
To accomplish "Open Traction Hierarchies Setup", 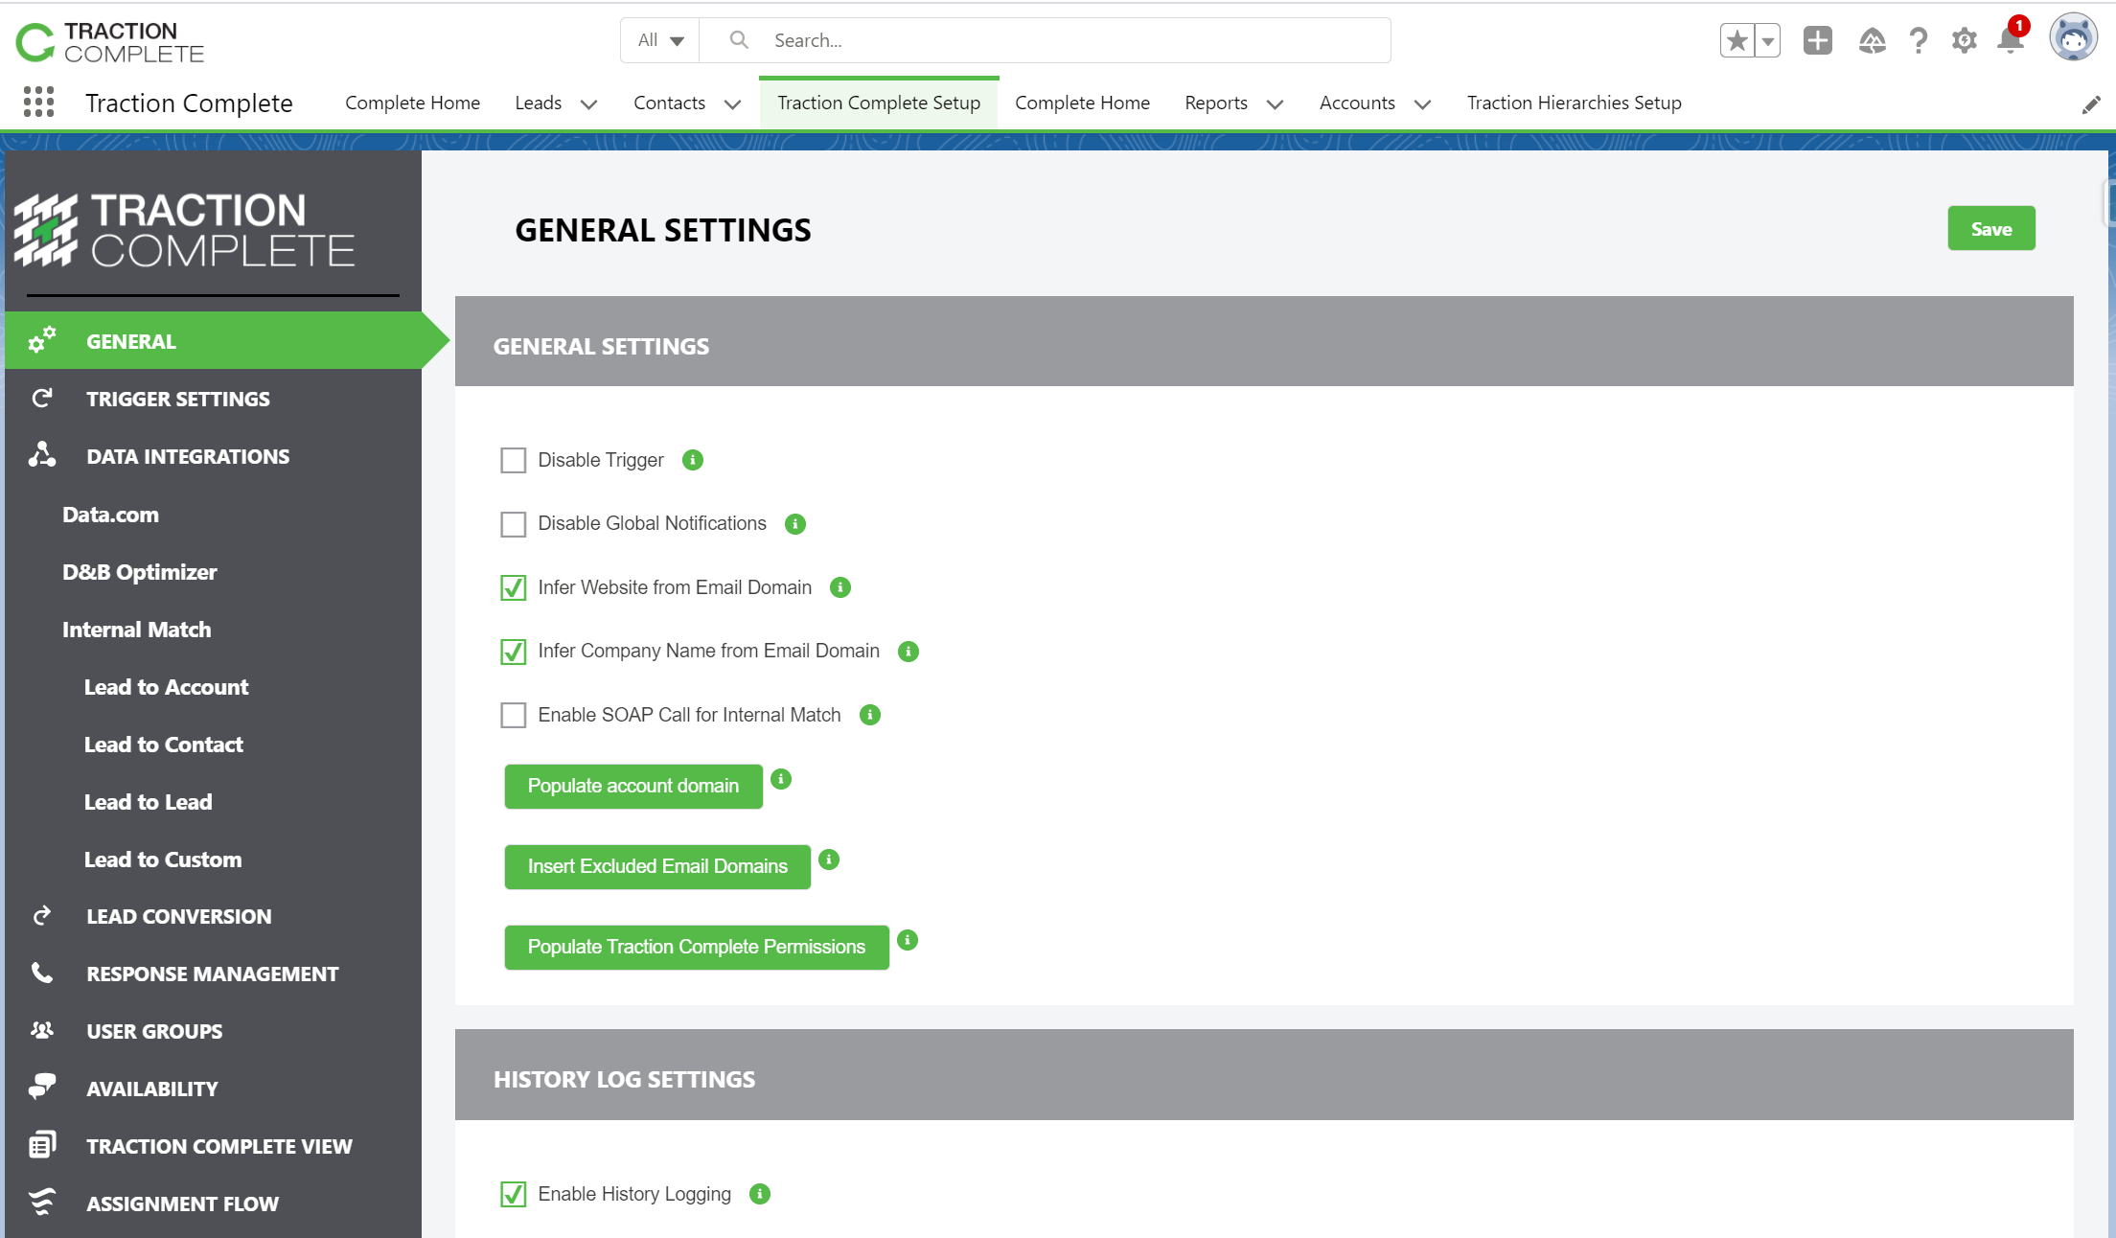I will click(1574, 103).
